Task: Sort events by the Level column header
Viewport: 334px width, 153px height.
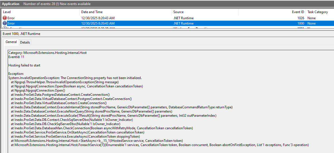Action: pyautogui.click(x=7, y=12)
